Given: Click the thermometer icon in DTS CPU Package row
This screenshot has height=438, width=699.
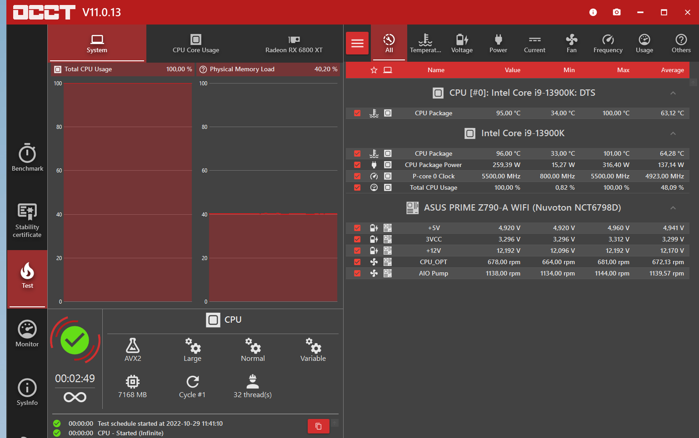Looking at the screenshot, I should click(374, 113).
